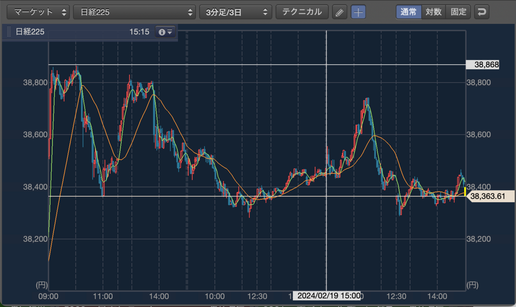Click the 38,868 high price label

482,65
